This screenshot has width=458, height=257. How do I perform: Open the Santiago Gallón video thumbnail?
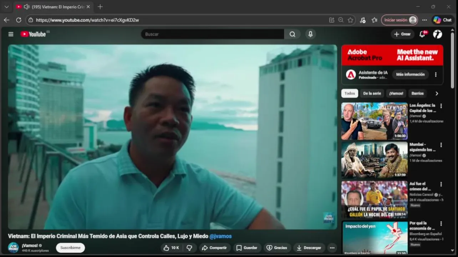coord(374,200)
